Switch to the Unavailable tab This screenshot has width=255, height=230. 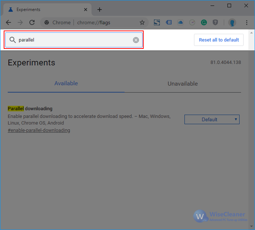tap(183, 84)
